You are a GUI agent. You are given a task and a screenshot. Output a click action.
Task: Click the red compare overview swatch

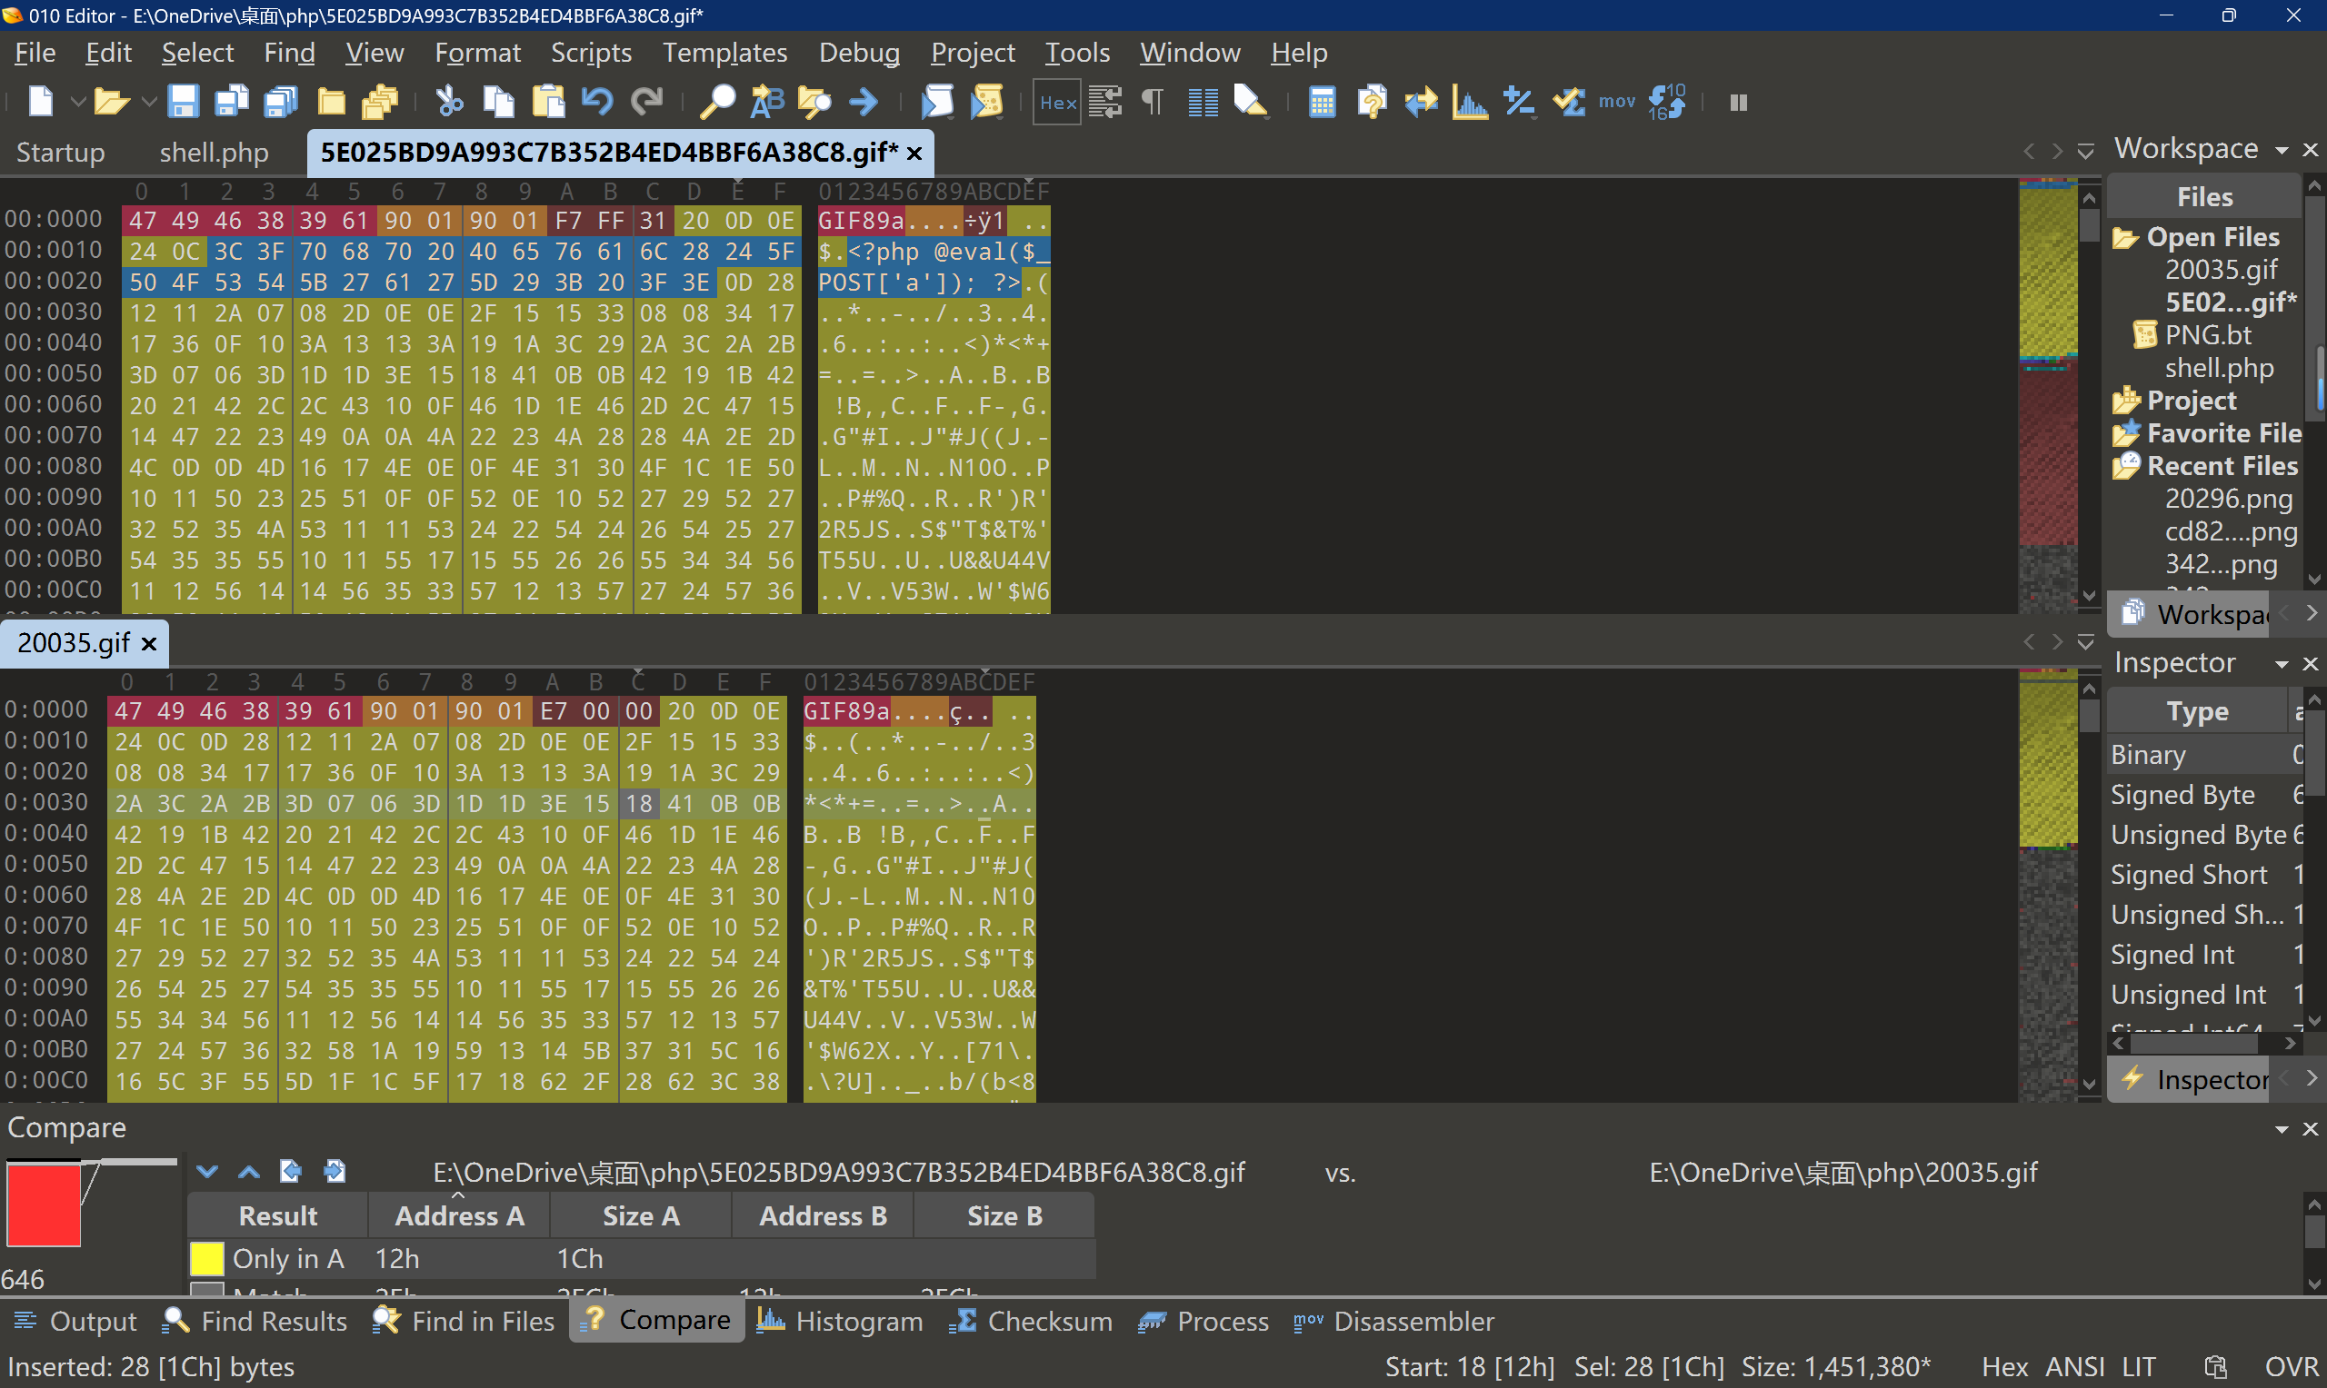44,1205
